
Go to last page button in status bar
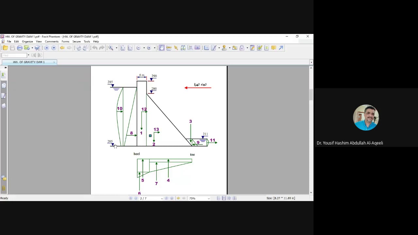coord(172,198)
